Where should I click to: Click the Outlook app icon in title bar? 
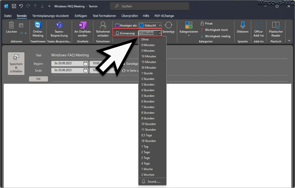[6, 6]
